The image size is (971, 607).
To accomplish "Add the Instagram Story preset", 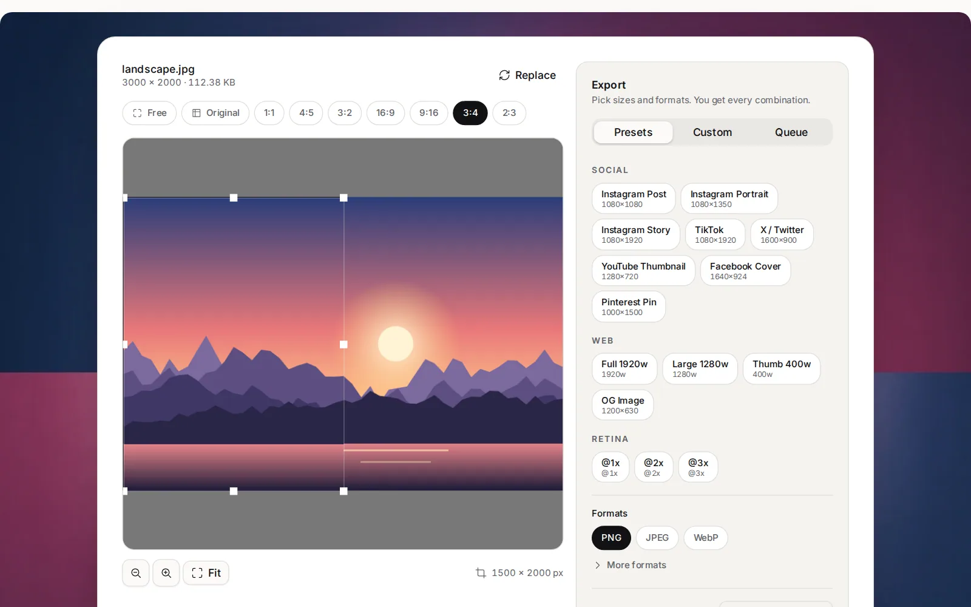I will (x=636, y=234).
